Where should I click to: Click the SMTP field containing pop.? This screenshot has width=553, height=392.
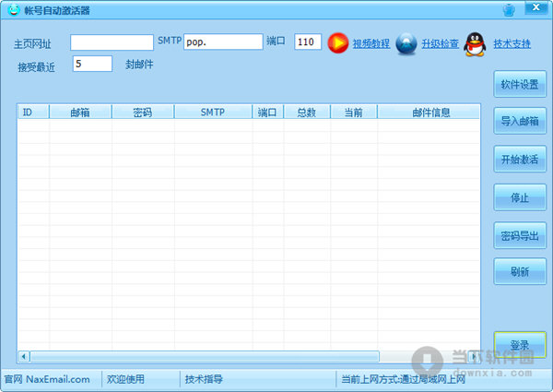tap(223, 42)
